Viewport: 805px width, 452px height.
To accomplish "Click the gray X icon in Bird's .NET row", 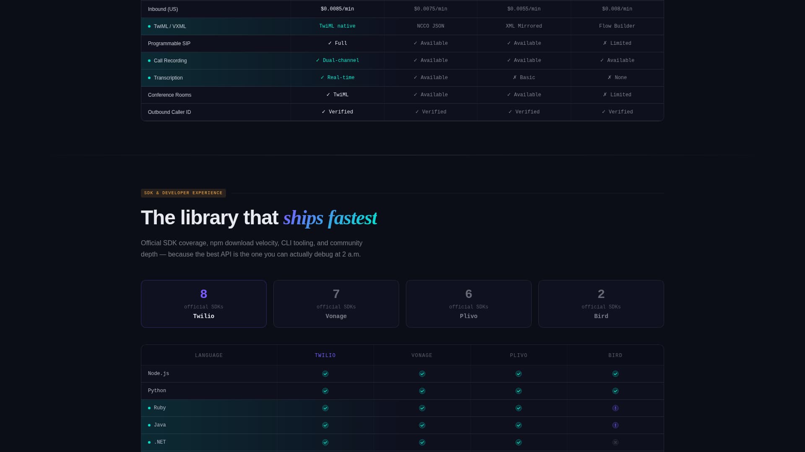I will tap(615, 442).
